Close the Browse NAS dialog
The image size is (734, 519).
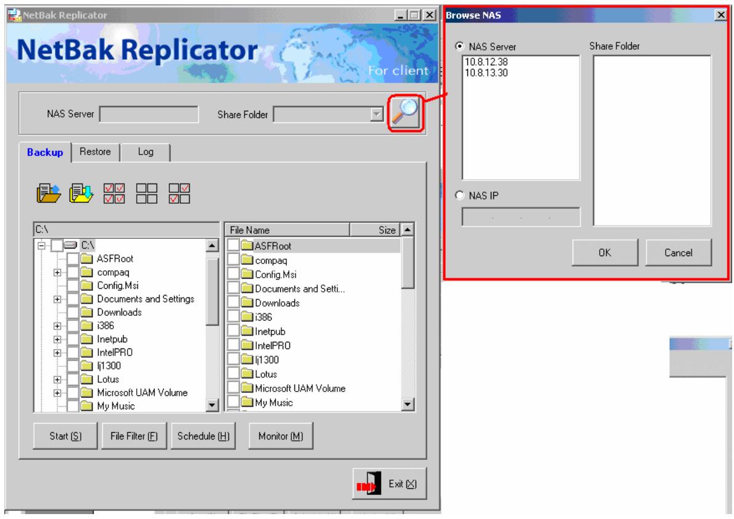click(721, 15)
